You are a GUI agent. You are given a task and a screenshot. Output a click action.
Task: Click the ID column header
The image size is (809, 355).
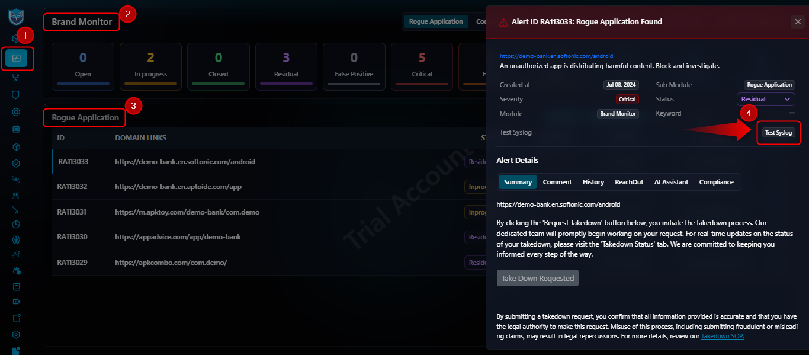pyautogui.click(x=61, y=138)
